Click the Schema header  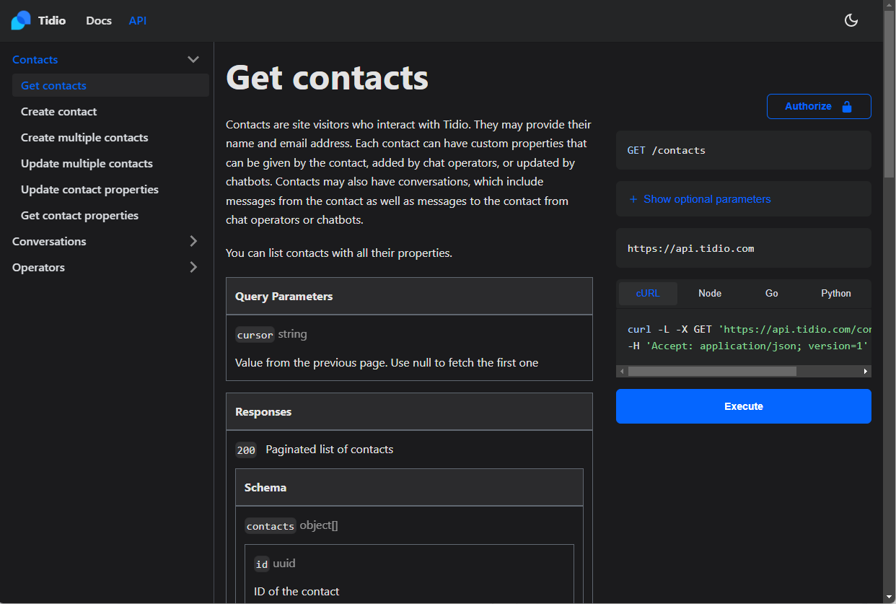pos(409,487)
